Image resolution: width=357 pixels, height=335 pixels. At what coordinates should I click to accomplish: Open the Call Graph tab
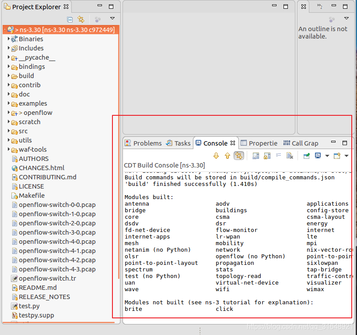coord(301,143)
